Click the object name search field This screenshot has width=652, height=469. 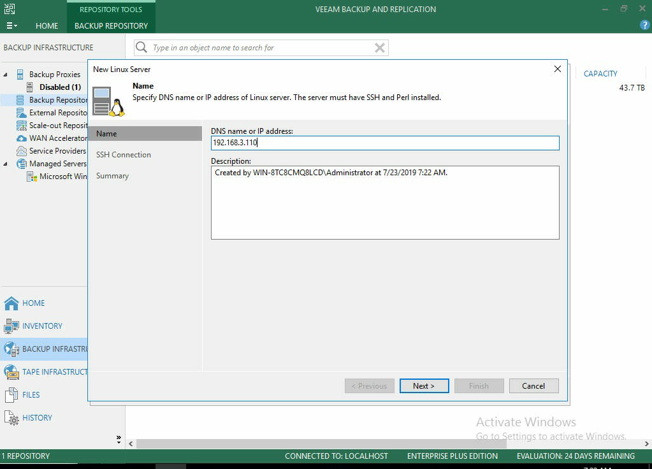(x=261, y=48)
